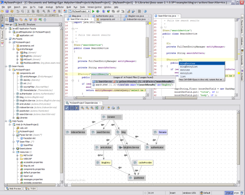Select the search.xhtml usage result row
The width and height of the screenshot is (245, 195).
coord(133,85)
